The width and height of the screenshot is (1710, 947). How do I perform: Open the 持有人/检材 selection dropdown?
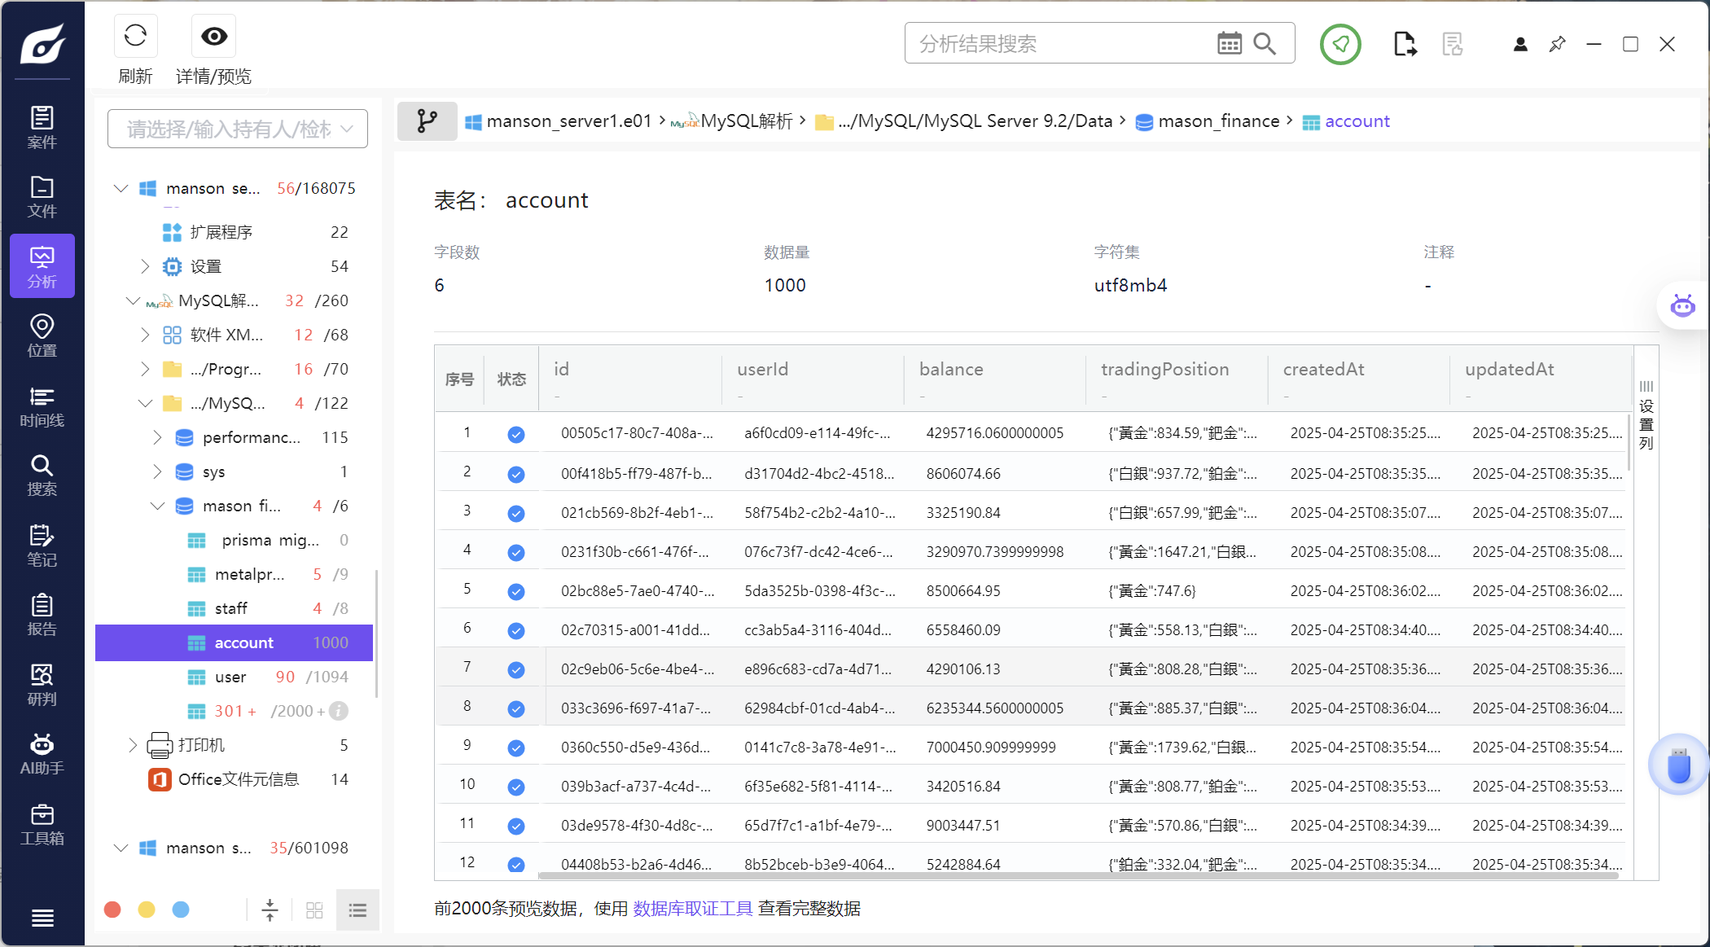tap(238, 129)
